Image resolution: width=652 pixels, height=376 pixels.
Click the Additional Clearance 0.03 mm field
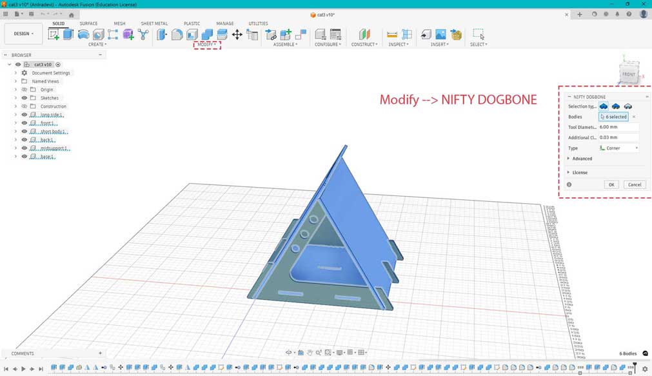(618, 137)
